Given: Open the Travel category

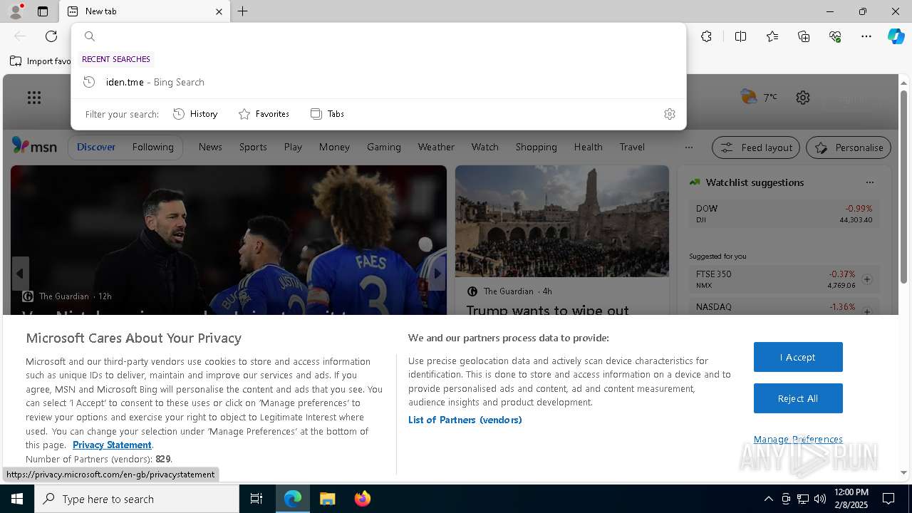Looking at the screenshot, I should pyautogui.click(x=632, y=147).
